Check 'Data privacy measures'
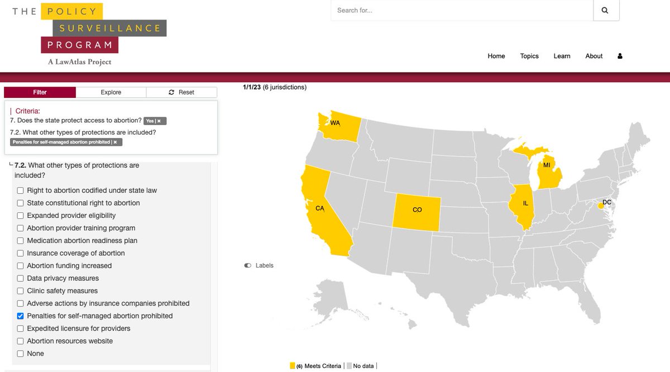The width and height of the screenshot is (670, 372). [x=21, y=278]
